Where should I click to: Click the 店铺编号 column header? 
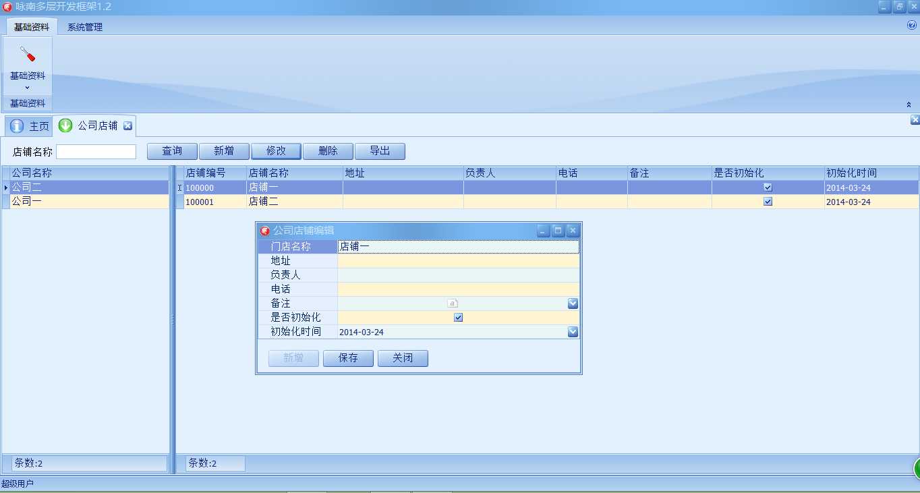[215, 173]
